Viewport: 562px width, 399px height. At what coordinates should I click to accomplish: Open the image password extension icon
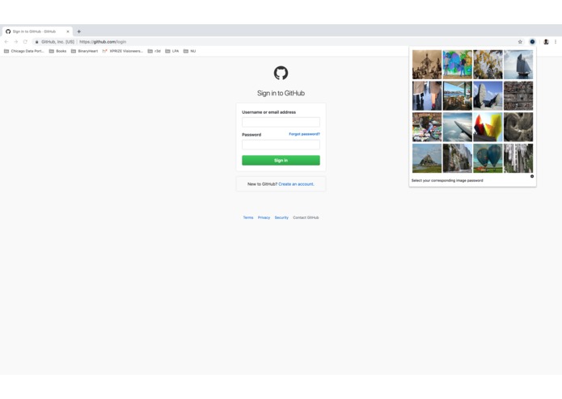point(532,42)
